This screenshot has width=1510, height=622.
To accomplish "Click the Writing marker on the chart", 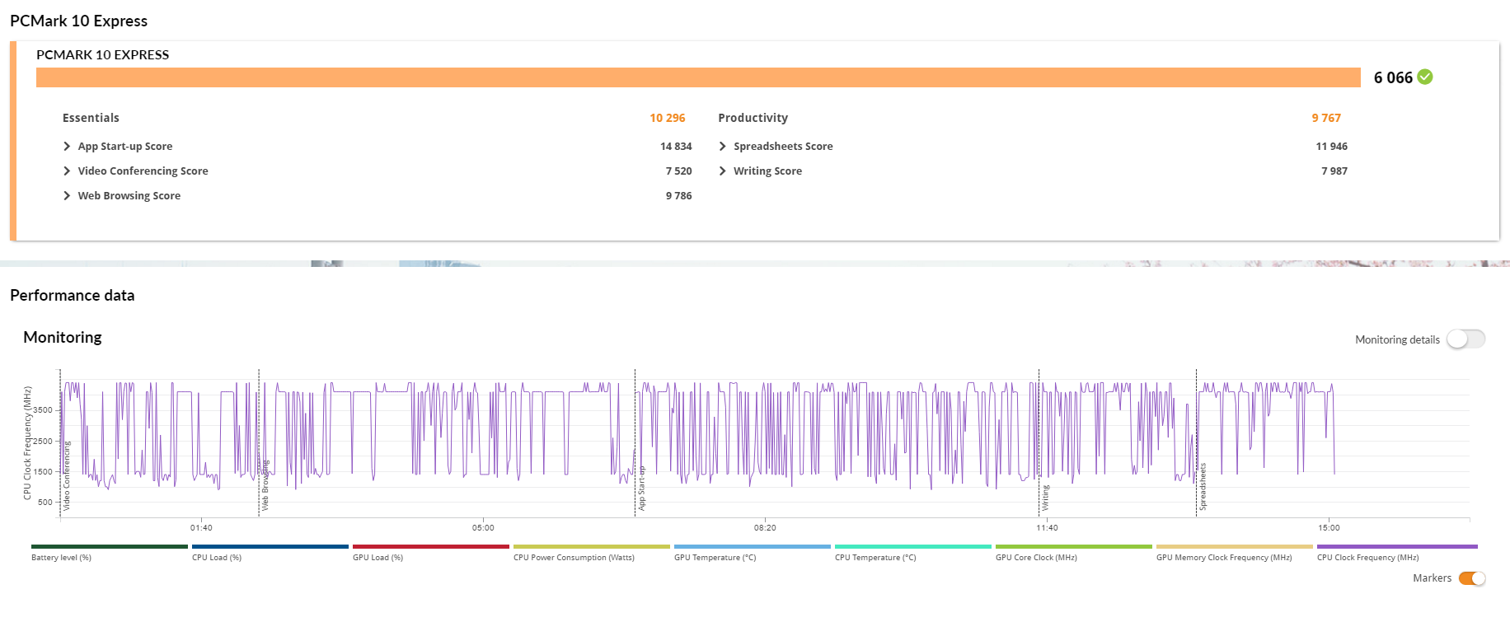I will click(1046, 498).
